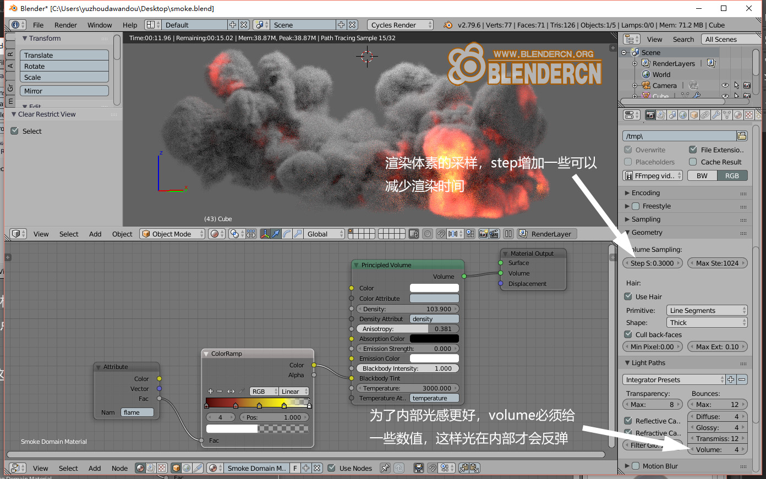
Task: Select the scale manipulator icon
Action: (x=298, y=234)
